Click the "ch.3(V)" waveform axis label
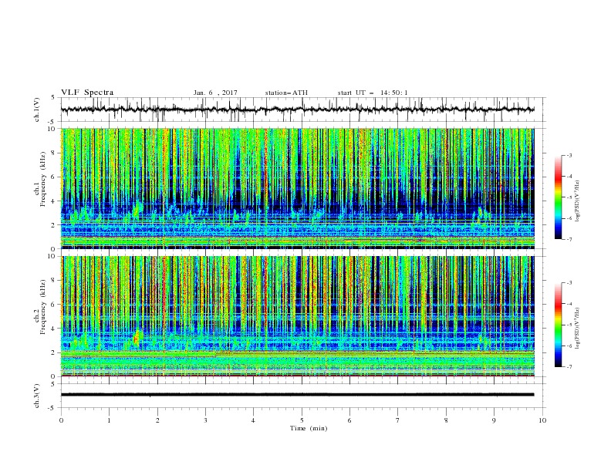The height and width of the screenshot is (472, 611). [x=37, y=396]
